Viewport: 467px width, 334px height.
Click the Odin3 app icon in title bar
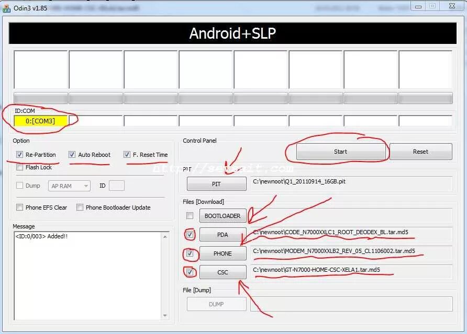6,8
